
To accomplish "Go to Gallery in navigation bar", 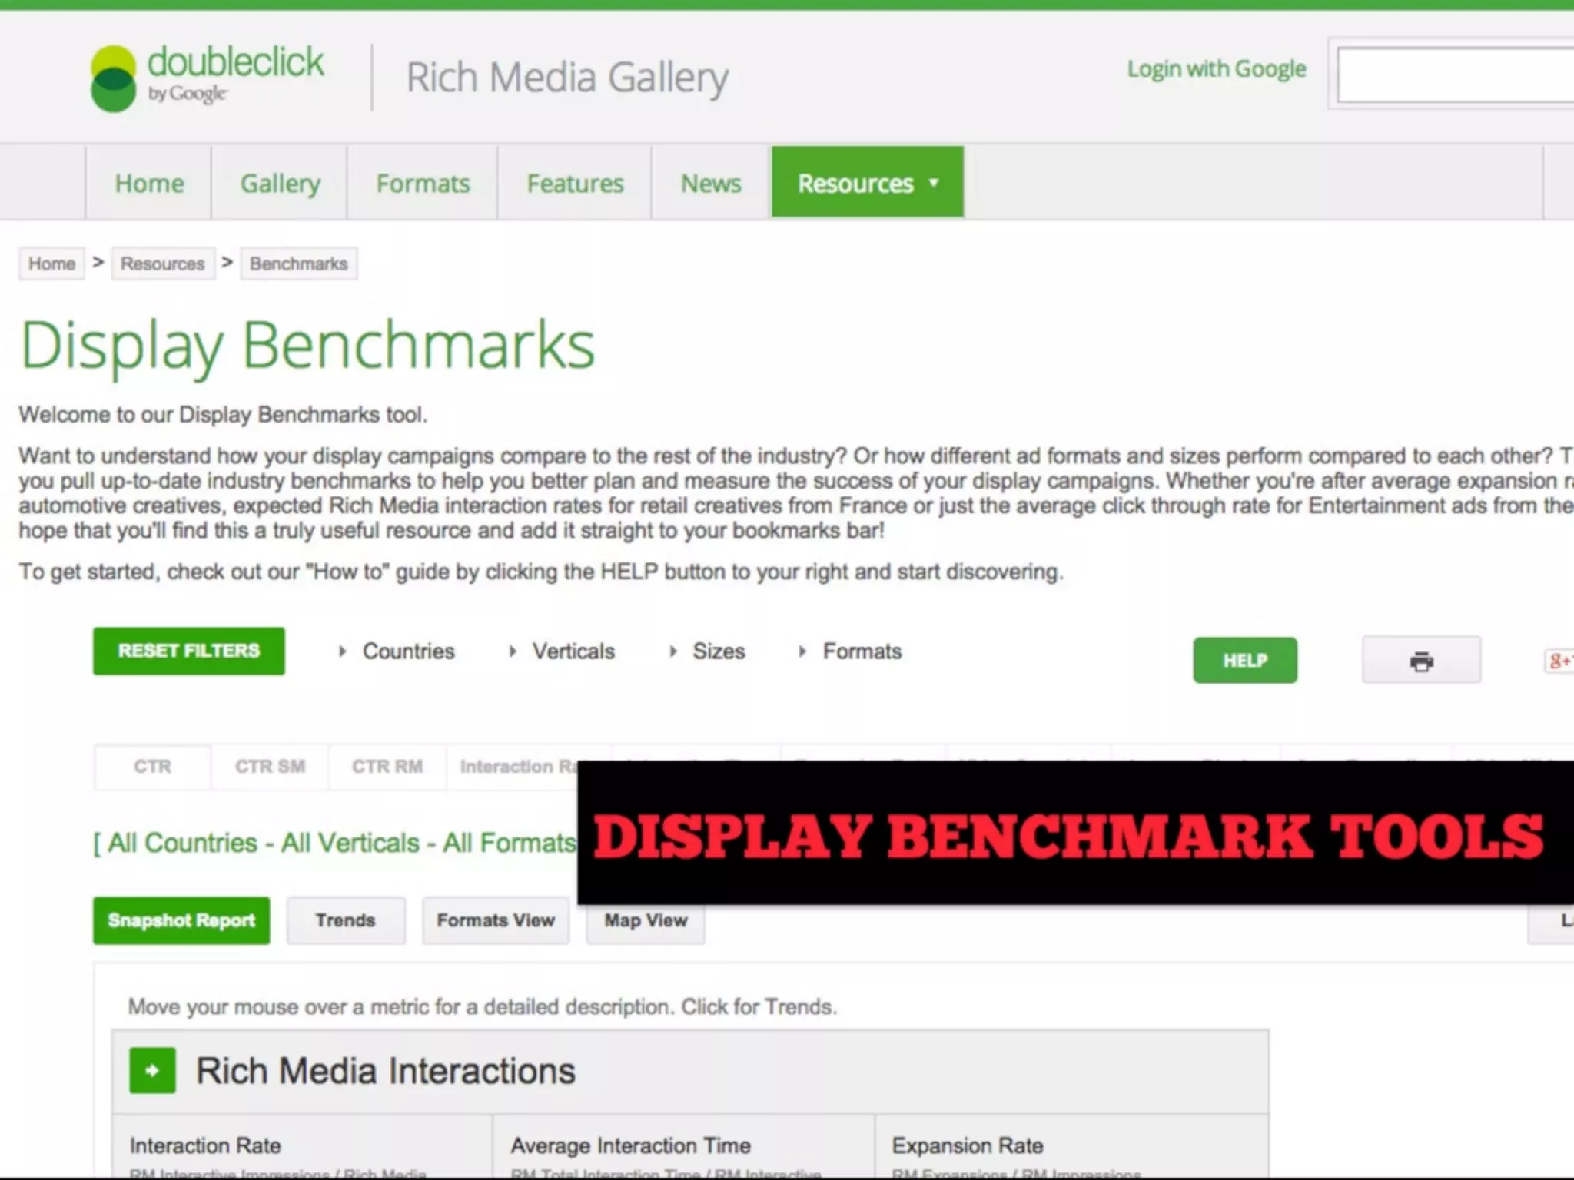I will (x=280, y=183).
